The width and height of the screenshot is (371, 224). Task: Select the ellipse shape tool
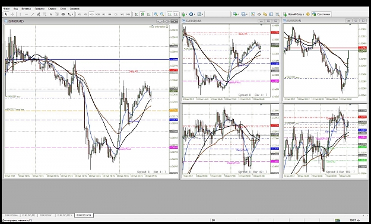[x=63, y=14]
